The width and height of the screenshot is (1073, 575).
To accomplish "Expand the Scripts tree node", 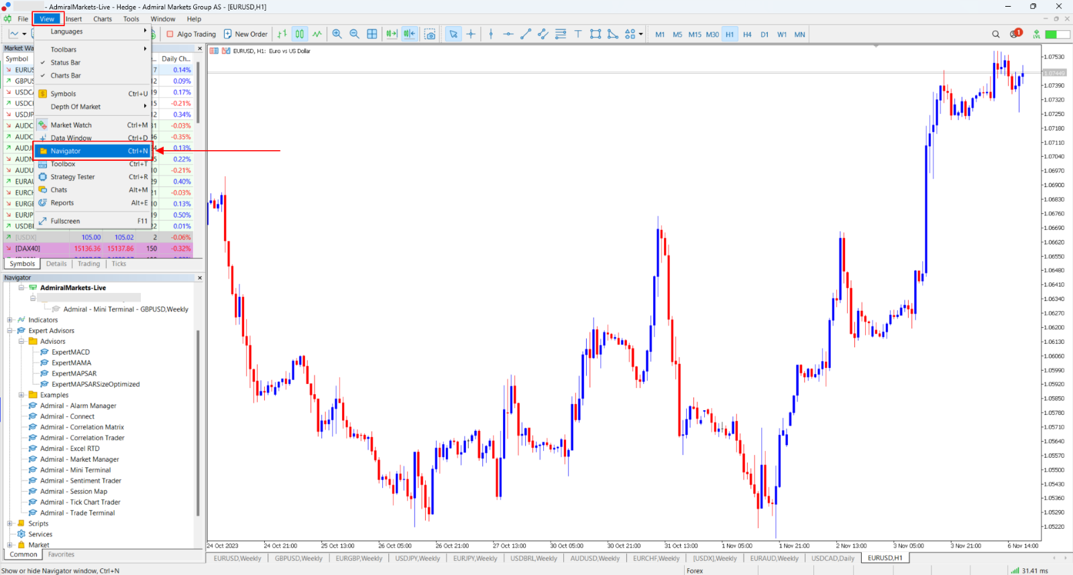I will point(10,523).
